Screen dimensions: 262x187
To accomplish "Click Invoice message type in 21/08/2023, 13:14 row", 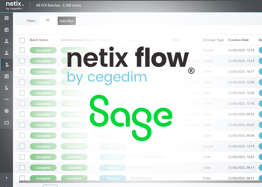I will (x=208, y=146).
